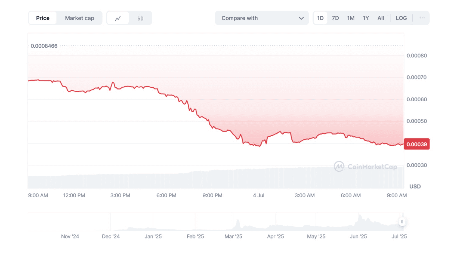Click the 6:00 AM time label
This screenshot has width=457, height=257.
pyautogui.click(x=351, y=195)
